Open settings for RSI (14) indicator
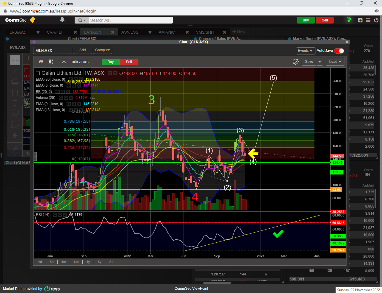Screen dimensions: 382x293 pos(60,215)
